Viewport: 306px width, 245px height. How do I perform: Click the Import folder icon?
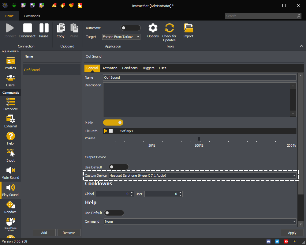(x=188, y=28)
